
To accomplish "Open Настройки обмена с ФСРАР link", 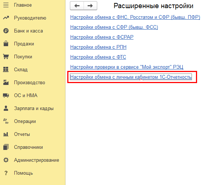I will [102, 37].
